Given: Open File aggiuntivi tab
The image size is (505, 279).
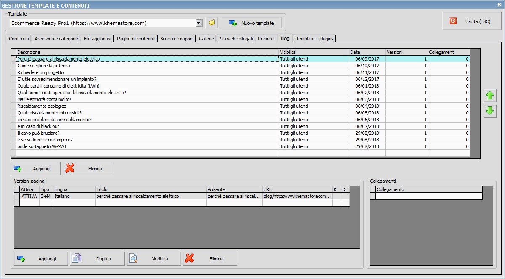Looking at the screenshot, I should (97, 38).
